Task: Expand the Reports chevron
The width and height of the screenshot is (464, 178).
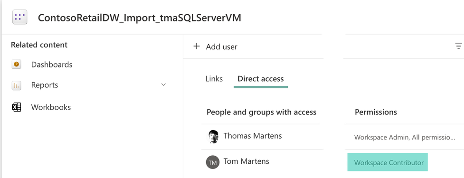Action: click(163, 85)
